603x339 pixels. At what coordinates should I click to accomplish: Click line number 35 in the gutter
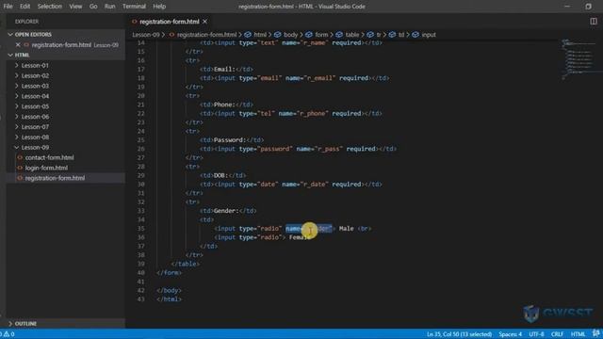point(140,229)
